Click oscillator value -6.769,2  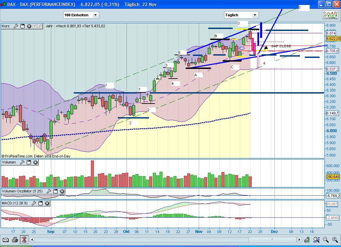333,196
